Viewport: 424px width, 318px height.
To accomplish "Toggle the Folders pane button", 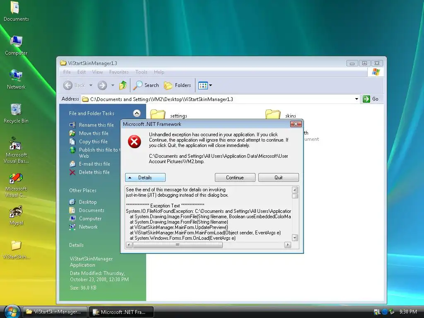I will point(177,85).
